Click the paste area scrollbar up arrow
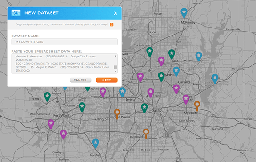This screenshot has height=162, width=256. tap(116, 56)
